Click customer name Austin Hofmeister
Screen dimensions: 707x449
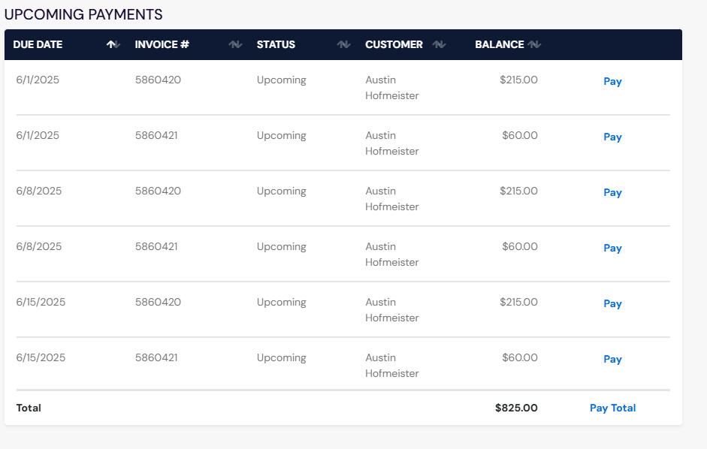391,87
